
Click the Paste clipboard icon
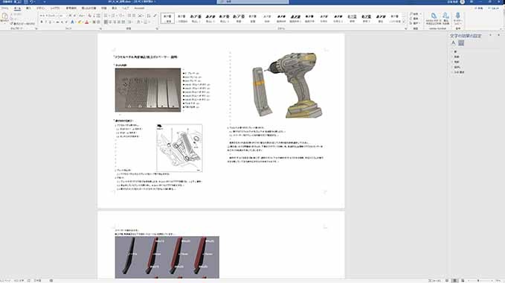(x=4, y=17)
